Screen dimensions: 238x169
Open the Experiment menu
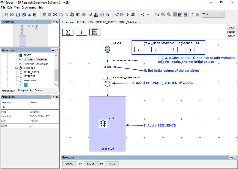tap(29, 7)
